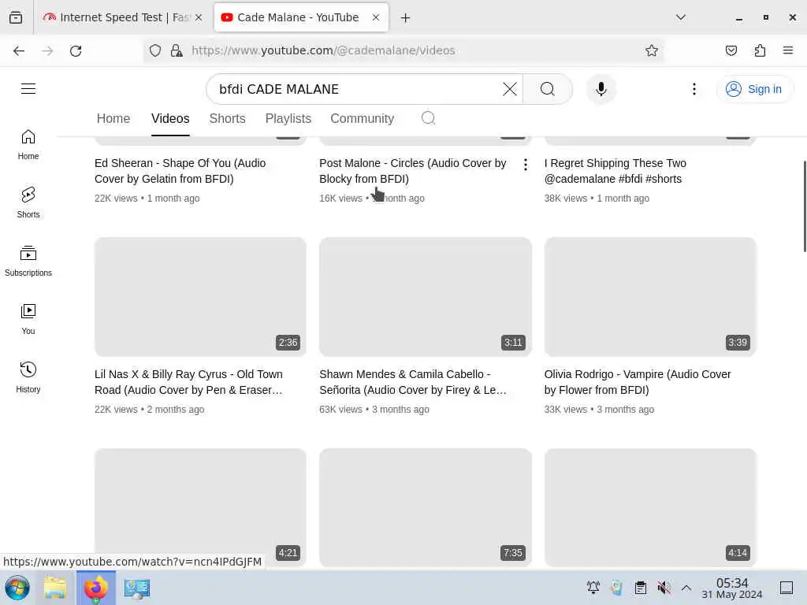The image size is (807, 605).
Task: Click the 2:36 video thumbnail
Action: pos(200,297)
